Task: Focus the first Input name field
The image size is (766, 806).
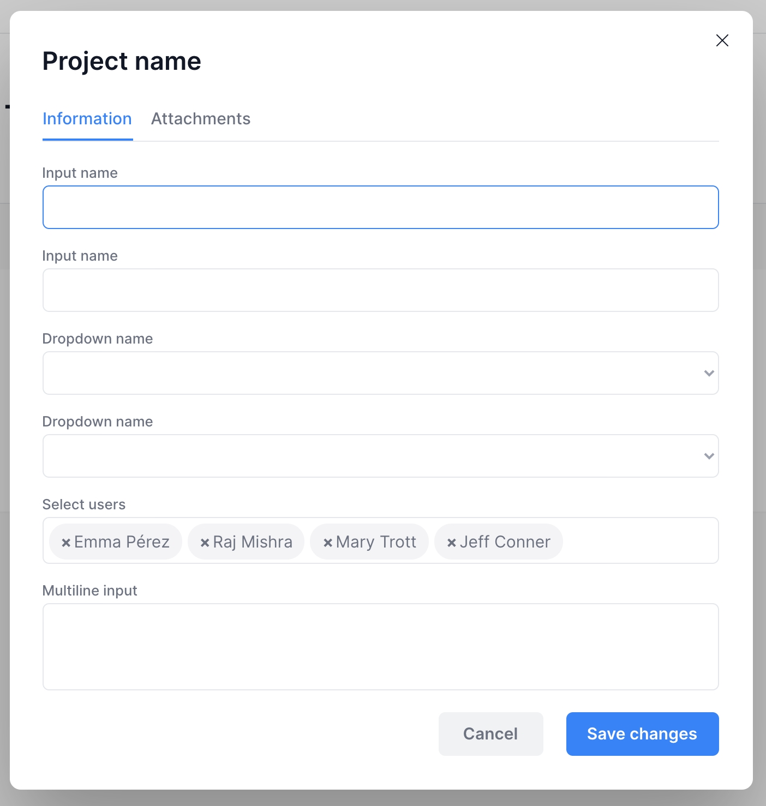Action: click(380, 207)
